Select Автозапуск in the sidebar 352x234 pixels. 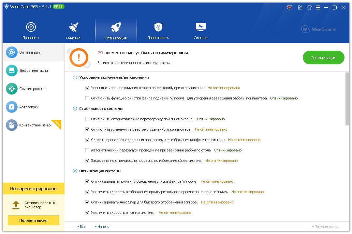(x=34, y=107)
